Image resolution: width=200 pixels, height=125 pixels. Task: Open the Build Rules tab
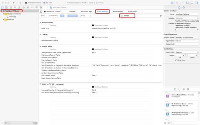click(132, 12)
